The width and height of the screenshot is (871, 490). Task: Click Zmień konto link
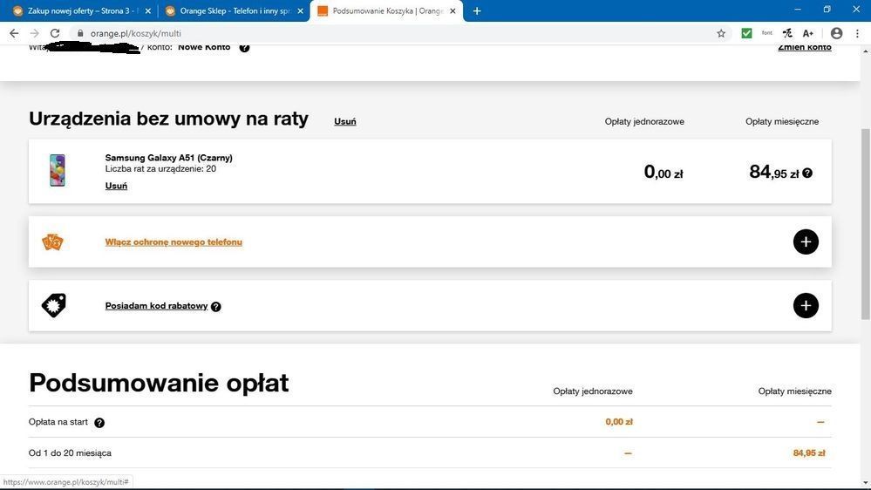click(804, 47)
